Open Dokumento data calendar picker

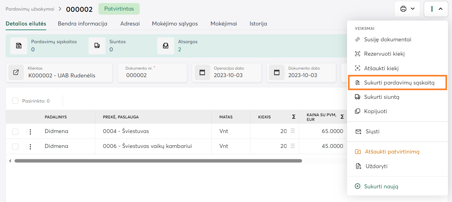coord(277,72)
